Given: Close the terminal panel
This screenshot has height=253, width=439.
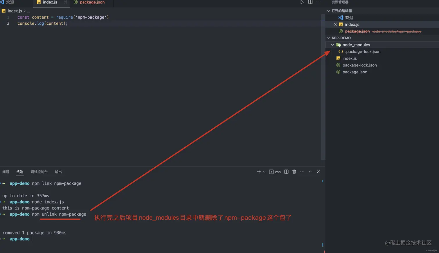Looking at the screenshot, I should point(318,172).
